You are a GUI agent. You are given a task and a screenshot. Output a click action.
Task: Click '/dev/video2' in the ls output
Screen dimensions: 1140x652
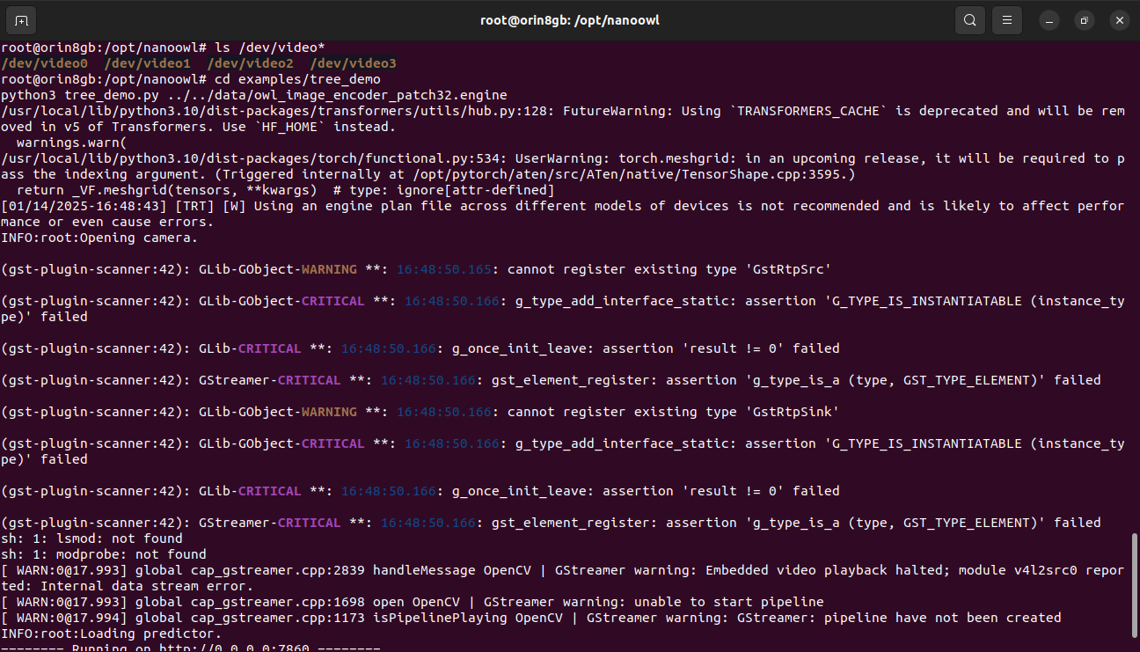pos(251,63)
